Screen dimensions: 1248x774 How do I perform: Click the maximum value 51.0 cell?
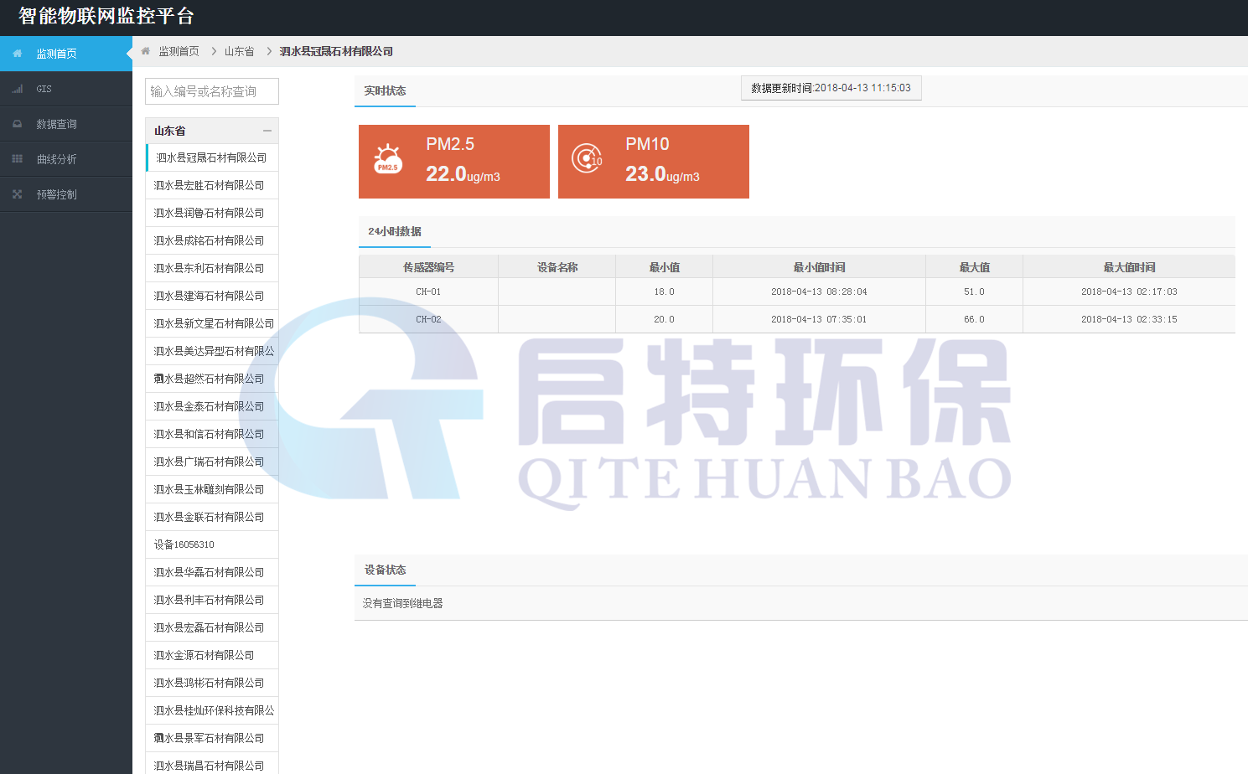point(975,292)
